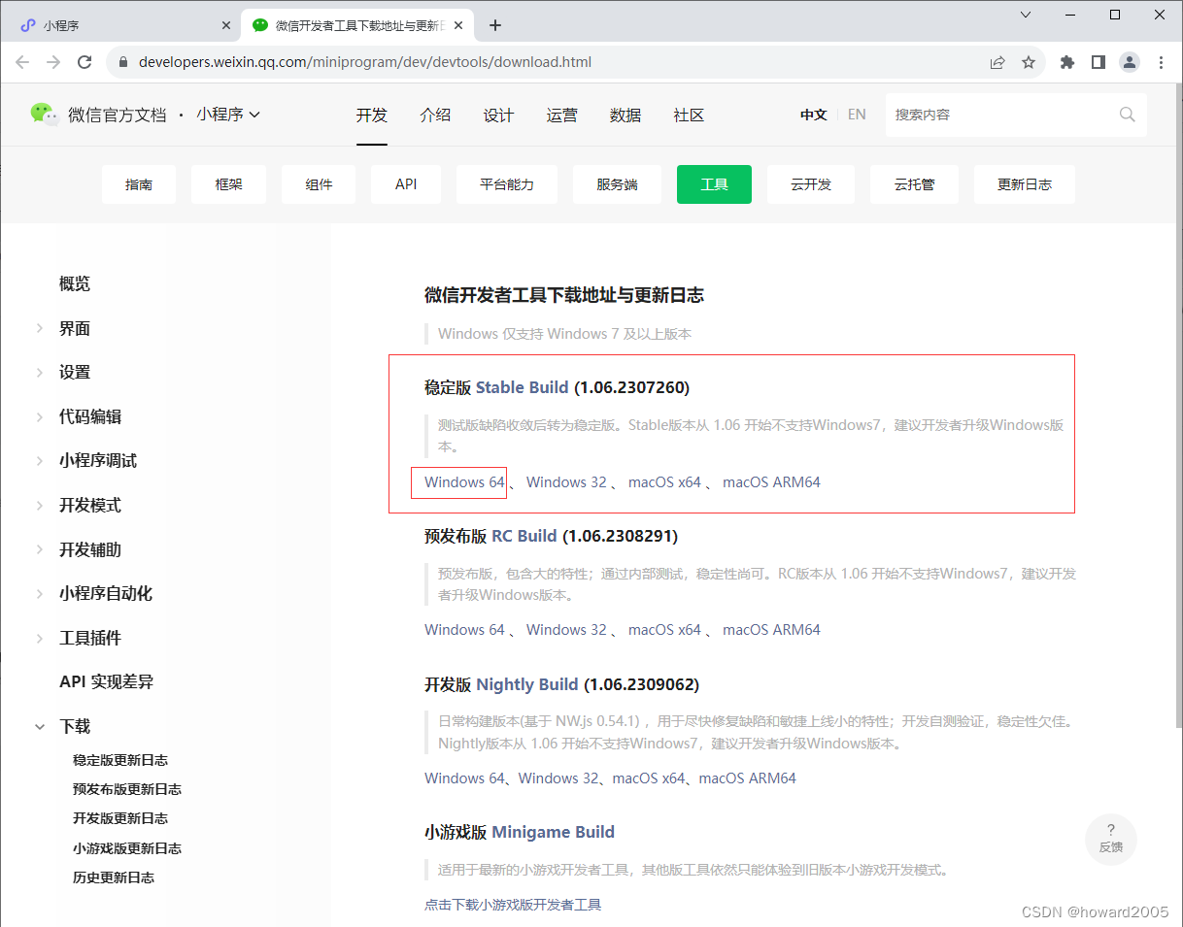Open a new tab with the plus icon
Viewport: 1183px width, 927px height.
(495, 24)
